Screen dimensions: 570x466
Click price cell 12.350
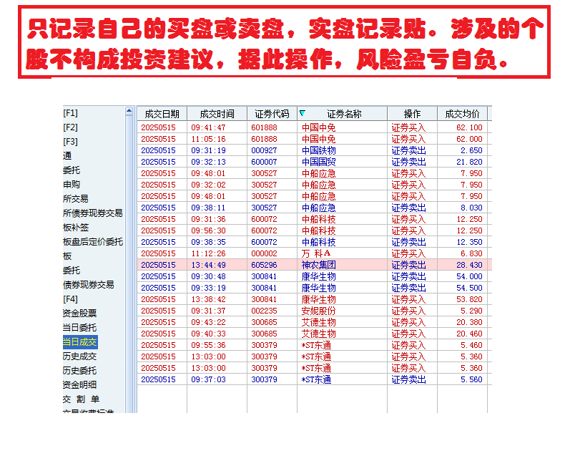469,242
